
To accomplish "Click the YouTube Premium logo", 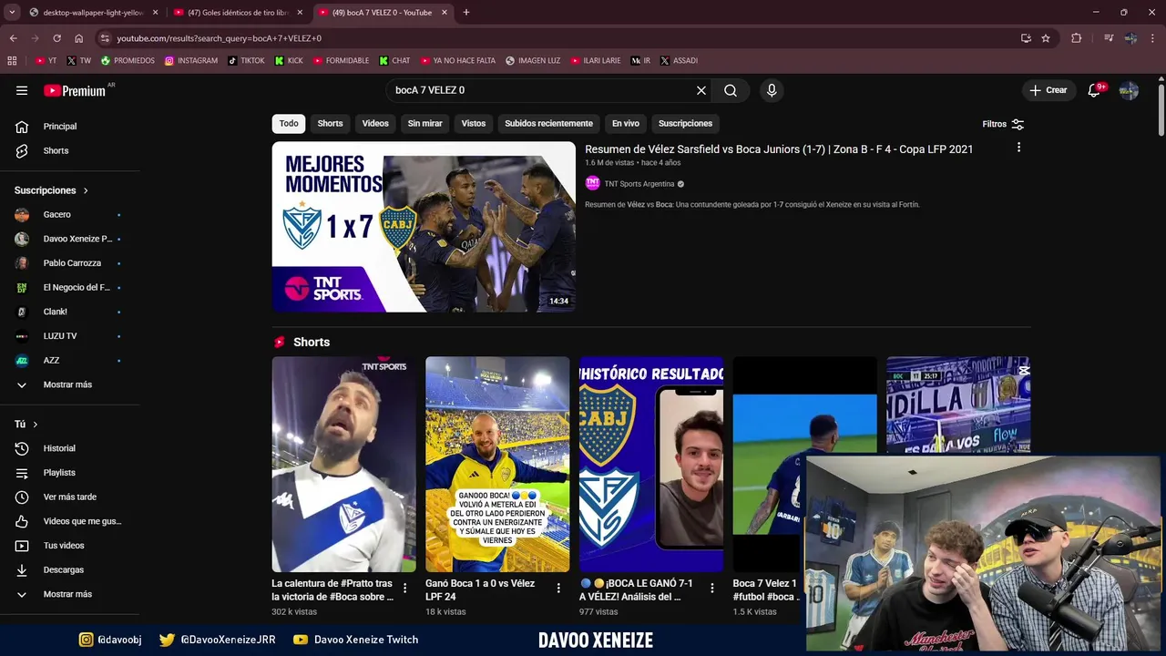I will coord(75,90).
